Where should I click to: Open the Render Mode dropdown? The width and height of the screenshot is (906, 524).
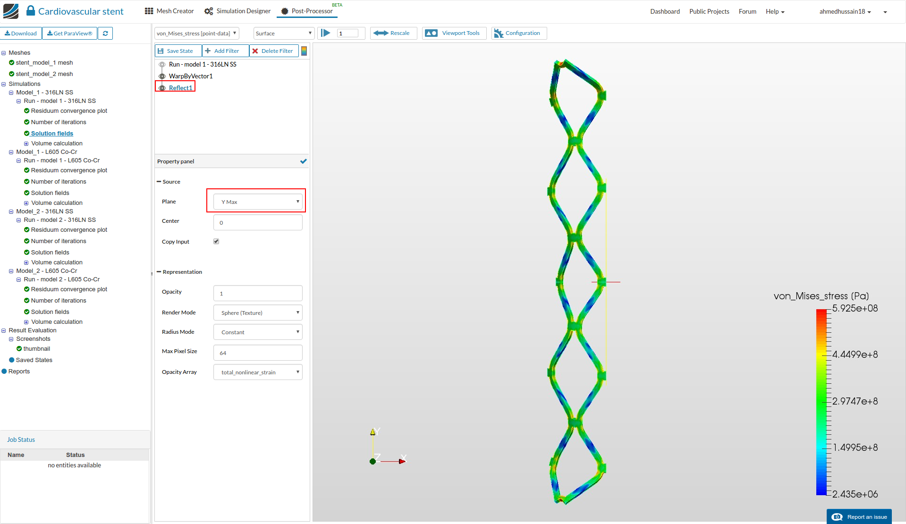coord(258,313)
